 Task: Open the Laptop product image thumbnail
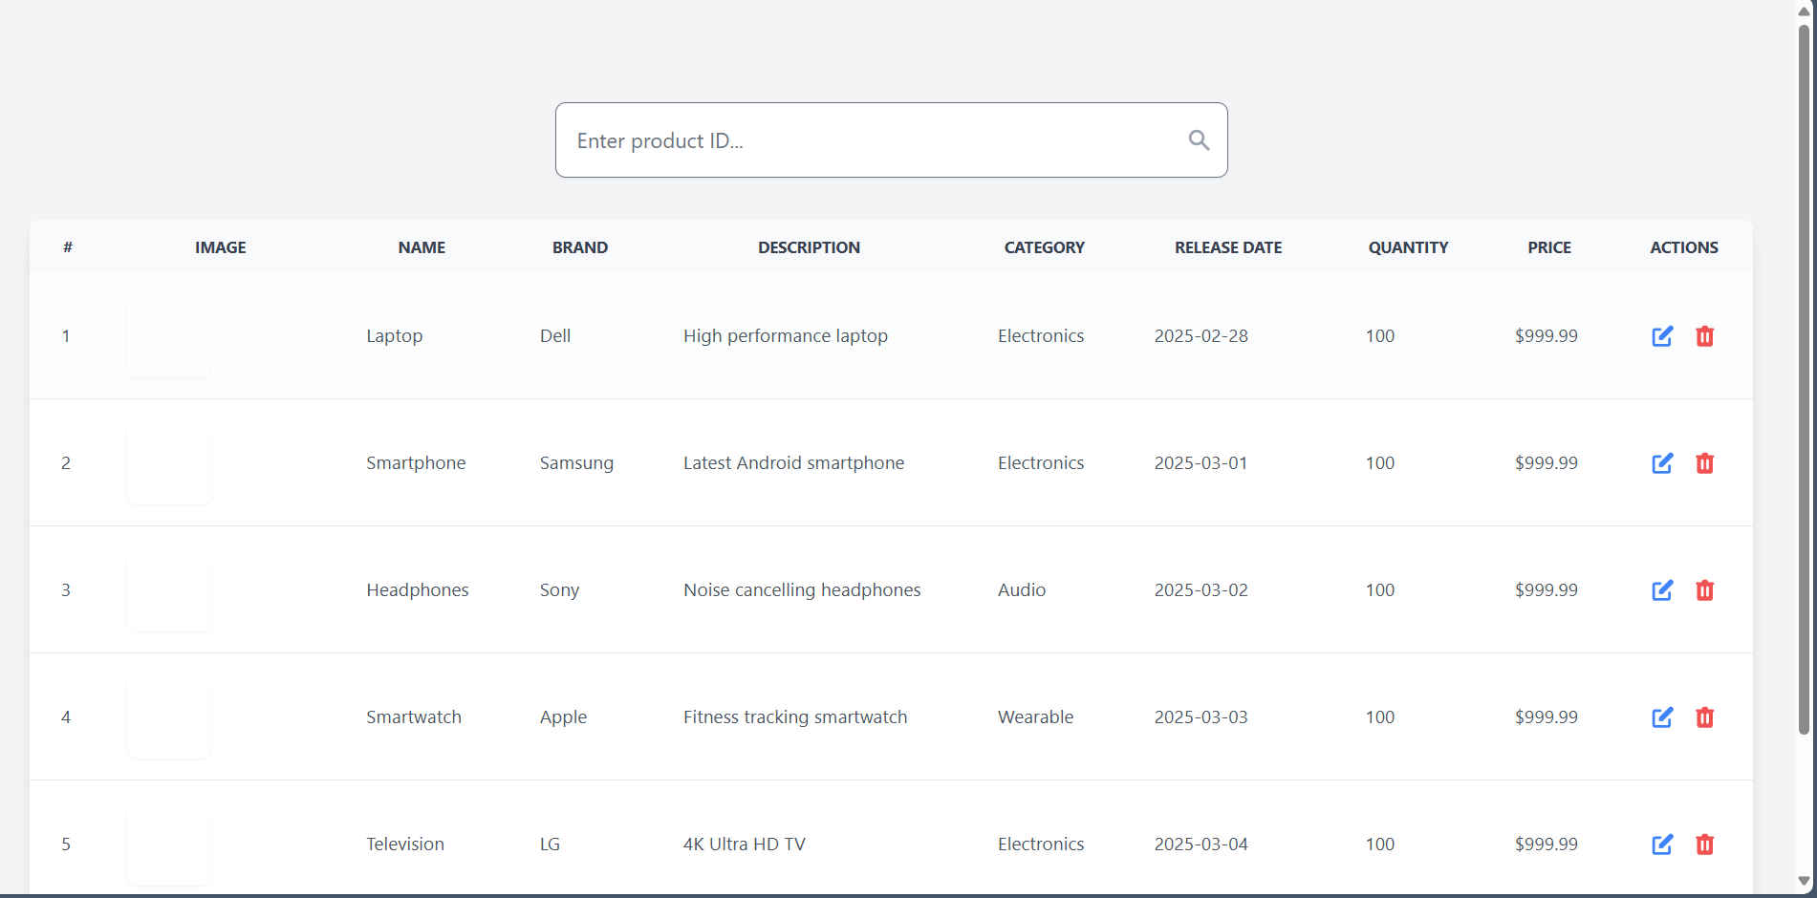pyautogui.click(x=168, y=336)
